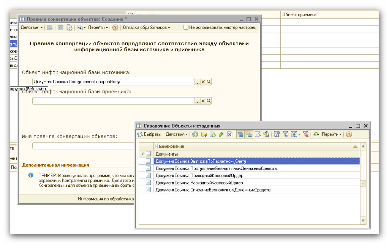This screenshot has width=389, height=244.
Task: Select ДокументСсылка.ВыпискаПоРасчетномуСчету row
Action: point(249,161)
